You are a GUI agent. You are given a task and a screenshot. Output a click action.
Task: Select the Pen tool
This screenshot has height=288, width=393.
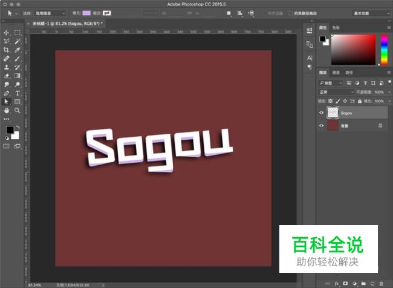tap(6, 93)
